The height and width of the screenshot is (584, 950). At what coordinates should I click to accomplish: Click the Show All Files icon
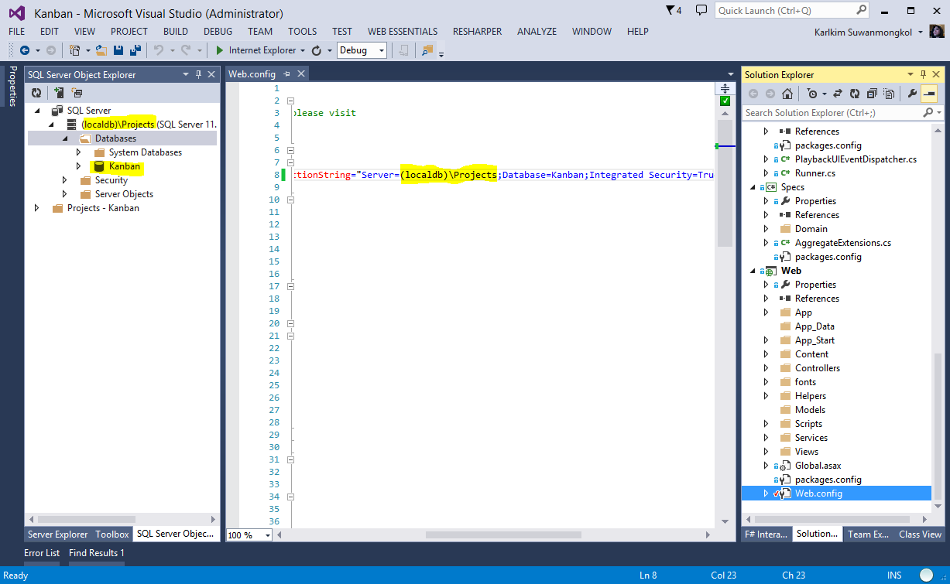pos(889,94)
